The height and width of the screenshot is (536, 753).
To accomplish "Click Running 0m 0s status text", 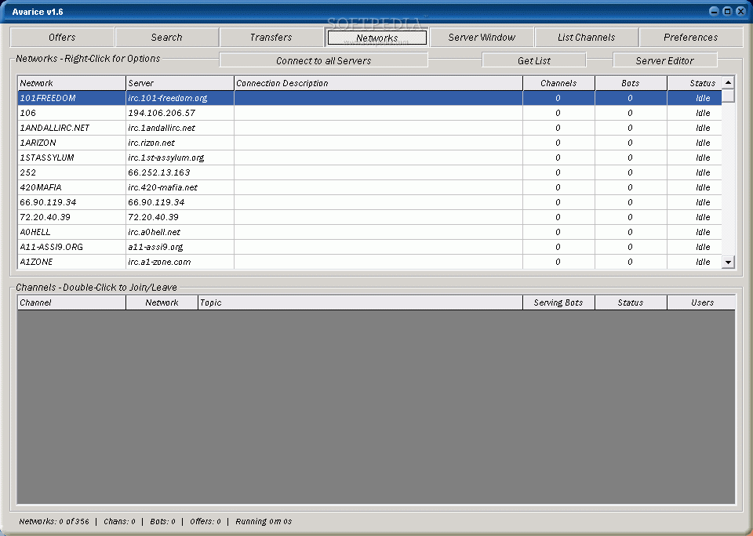I will 264,521.
